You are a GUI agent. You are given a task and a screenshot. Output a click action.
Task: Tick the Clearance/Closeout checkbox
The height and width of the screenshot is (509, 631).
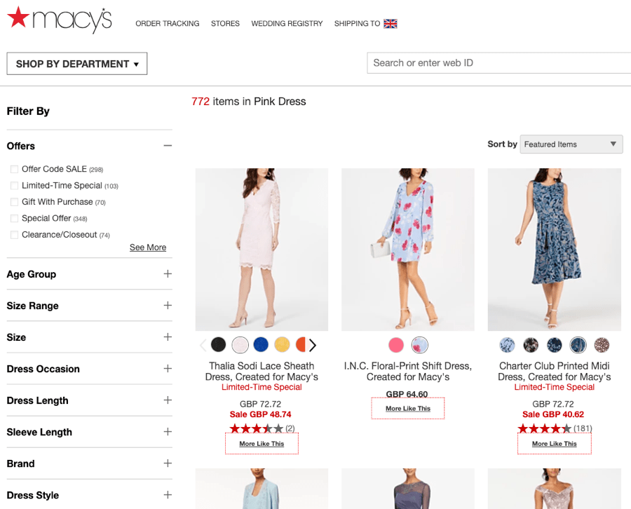[14, 235]
